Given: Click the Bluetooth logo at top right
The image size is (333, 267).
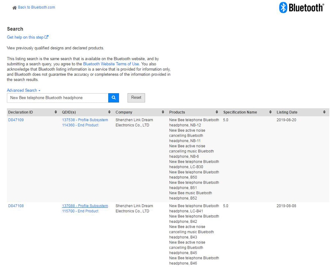Looking at the screenshot, I should (302, 8).
